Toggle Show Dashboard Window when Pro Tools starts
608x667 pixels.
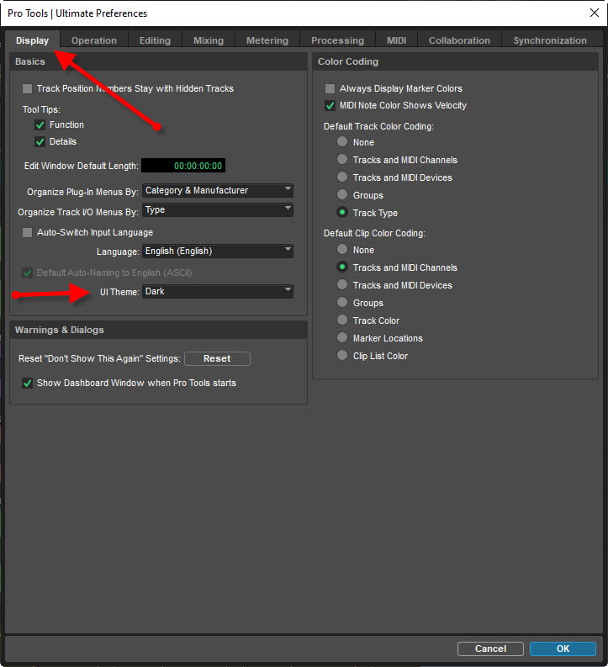pyautogui.click(x=27, y=383)
